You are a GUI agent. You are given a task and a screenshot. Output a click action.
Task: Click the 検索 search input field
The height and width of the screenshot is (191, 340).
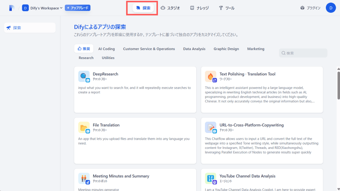(x=303, y=53)
